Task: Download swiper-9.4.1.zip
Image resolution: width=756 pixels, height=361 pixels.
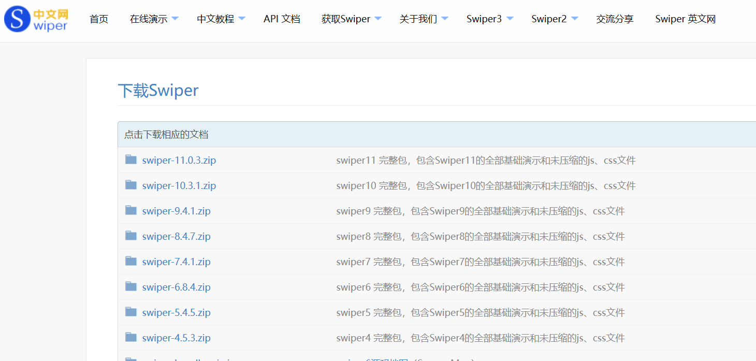Action: pyautogui.click(x=176, y=211)
